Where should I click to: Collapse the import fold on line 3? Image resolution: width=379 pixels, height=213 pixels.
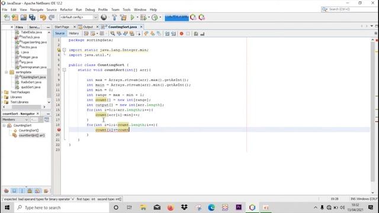coord(65,50)
